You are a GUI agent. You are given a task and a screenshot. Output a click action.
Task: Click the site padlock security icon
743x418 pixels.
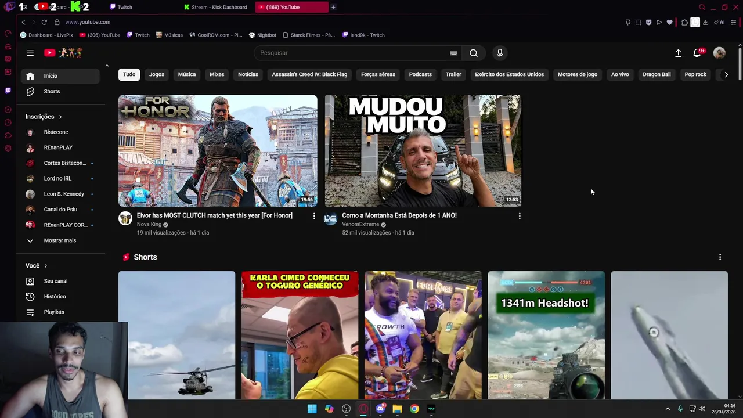click(x=57, y=22)
